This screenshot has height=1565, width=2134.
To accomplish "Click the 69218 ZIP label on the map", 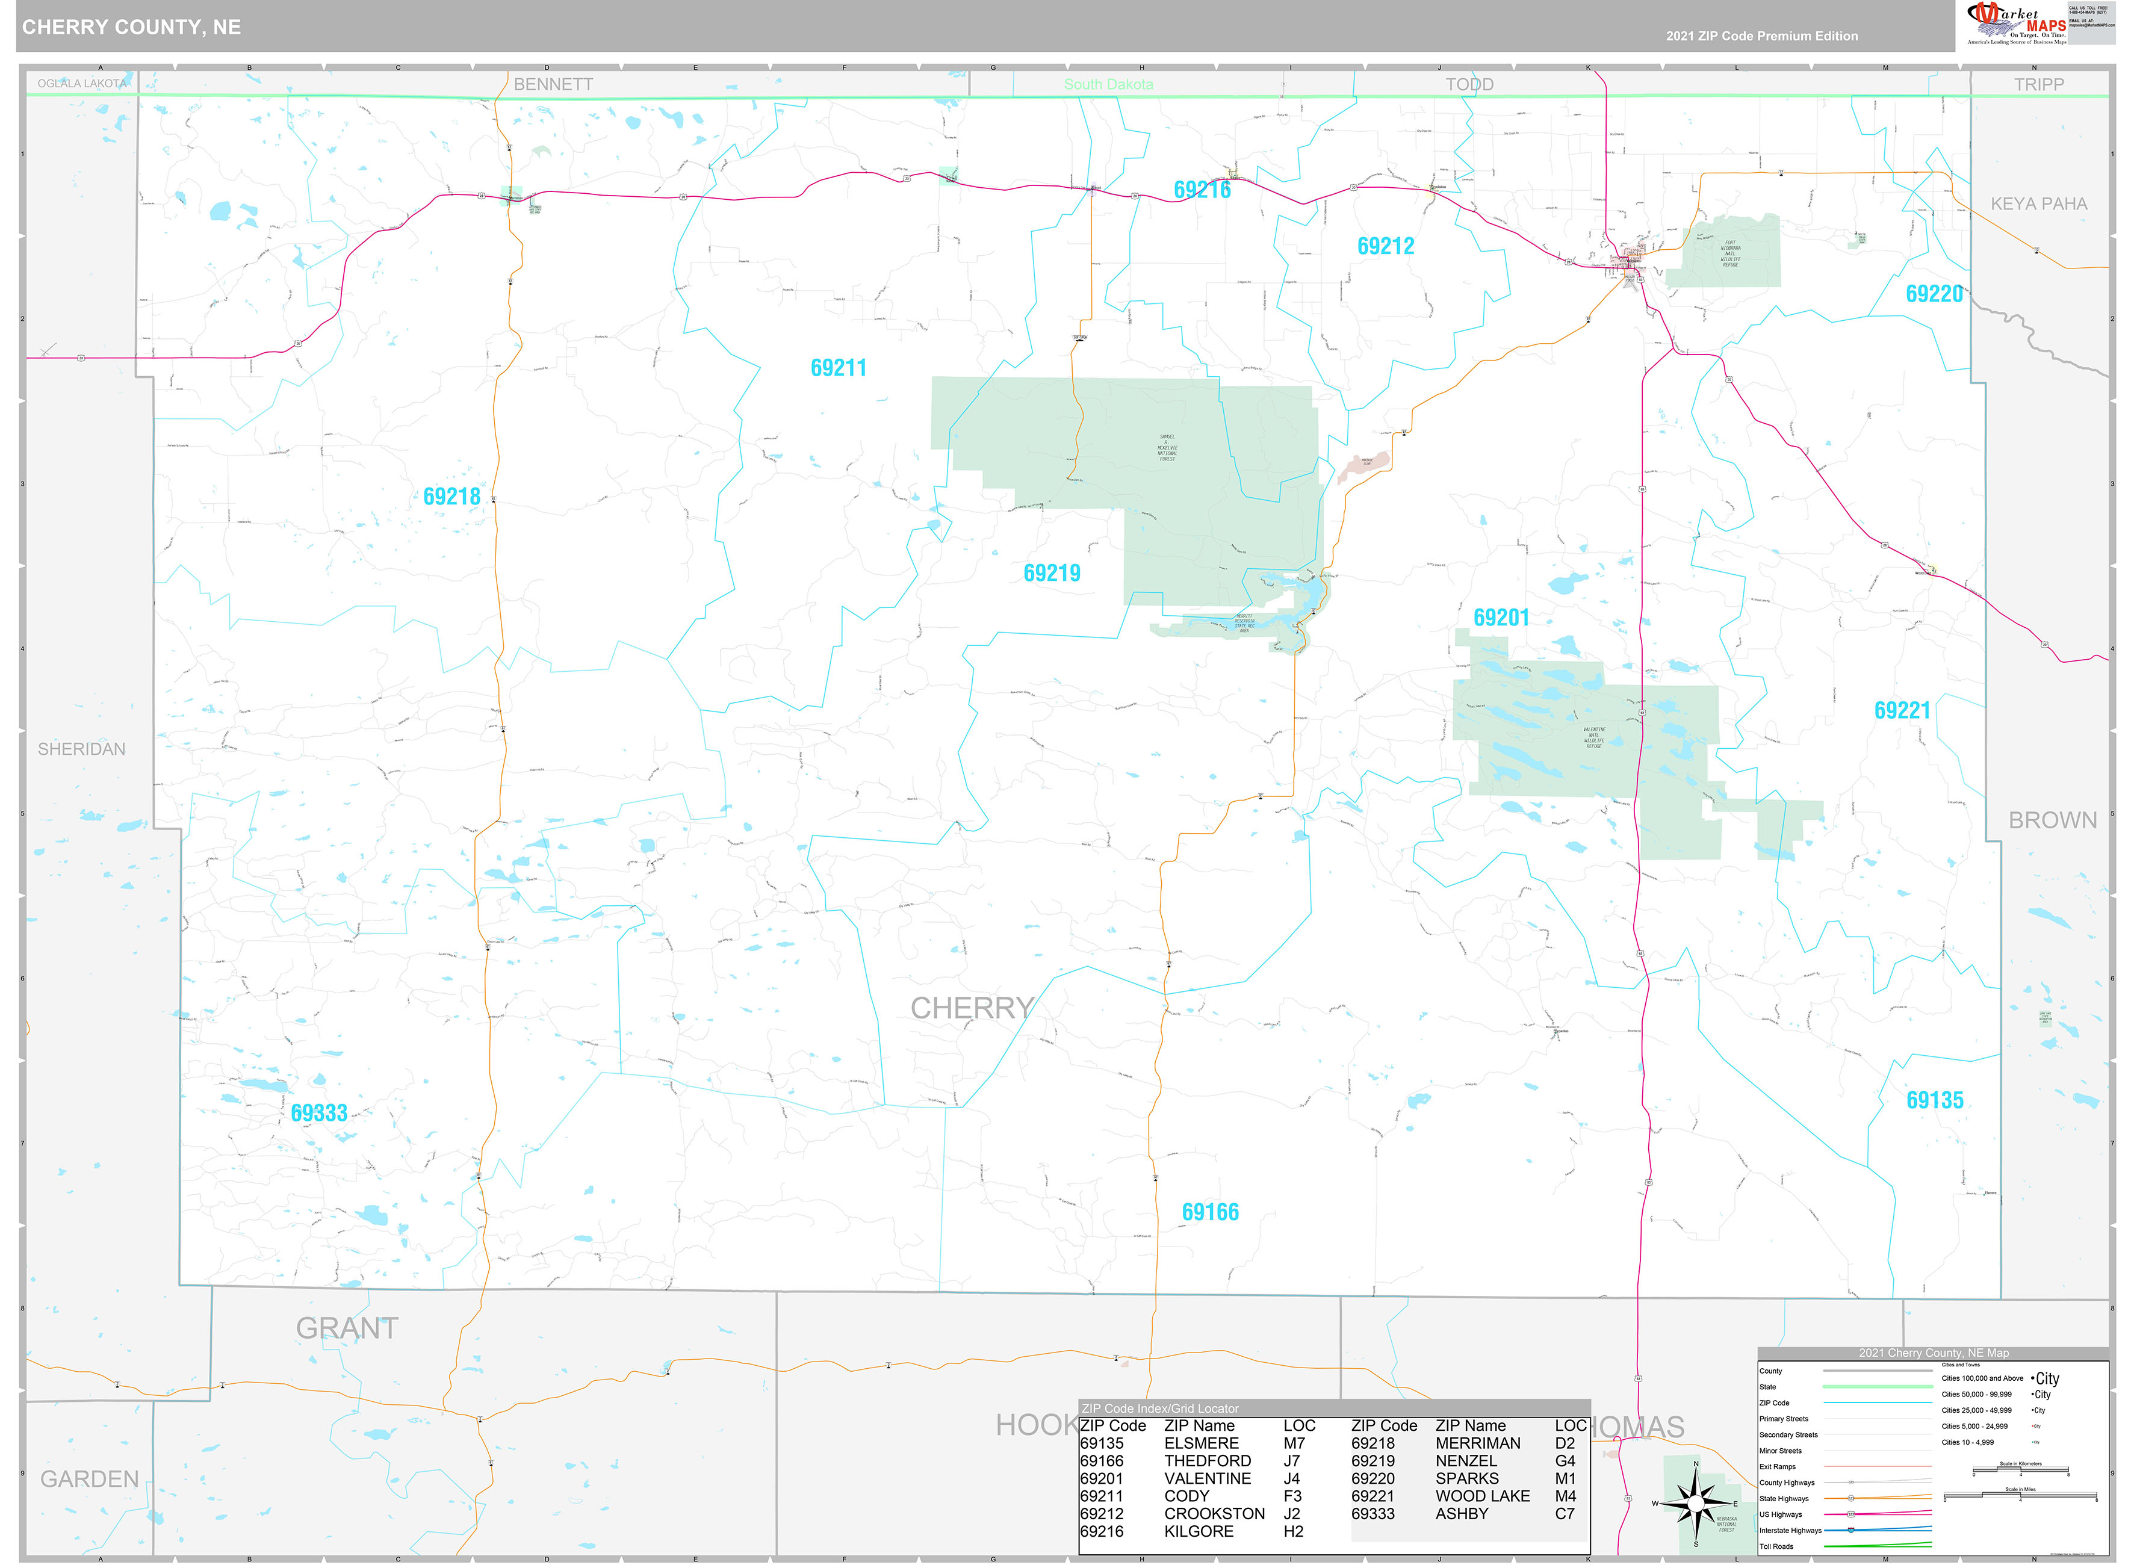I will [x=452, y=497].
